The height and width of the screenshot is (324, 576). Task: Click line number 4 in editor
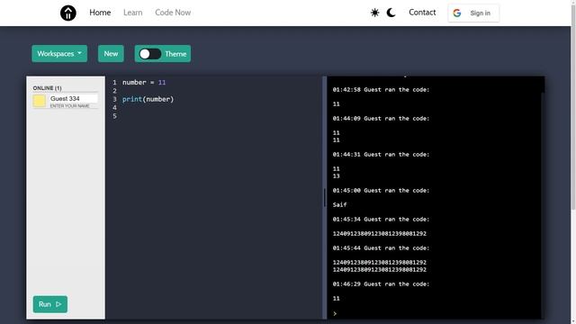pos(114,108)
